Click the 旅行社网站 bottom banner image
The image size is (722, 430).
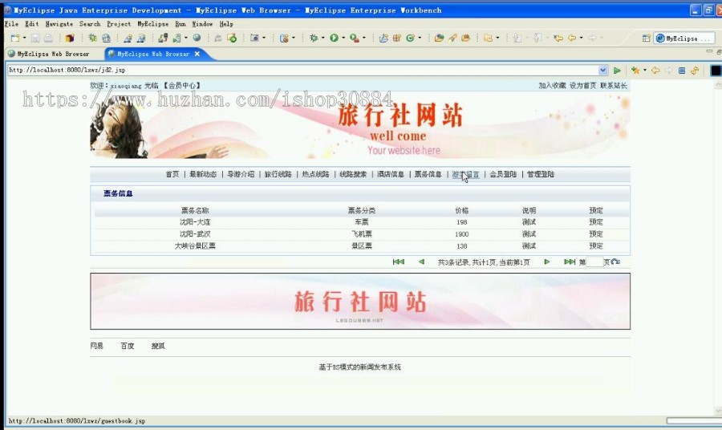[x=360, y=301]
